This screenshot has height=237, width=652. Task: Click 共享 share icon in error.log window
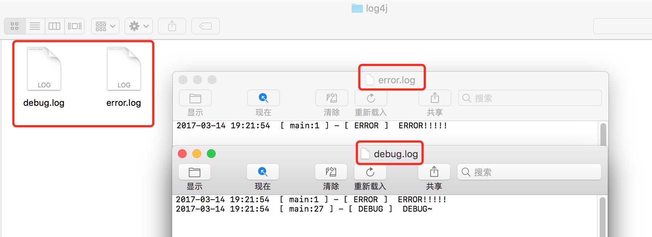[x=435, y=98]
